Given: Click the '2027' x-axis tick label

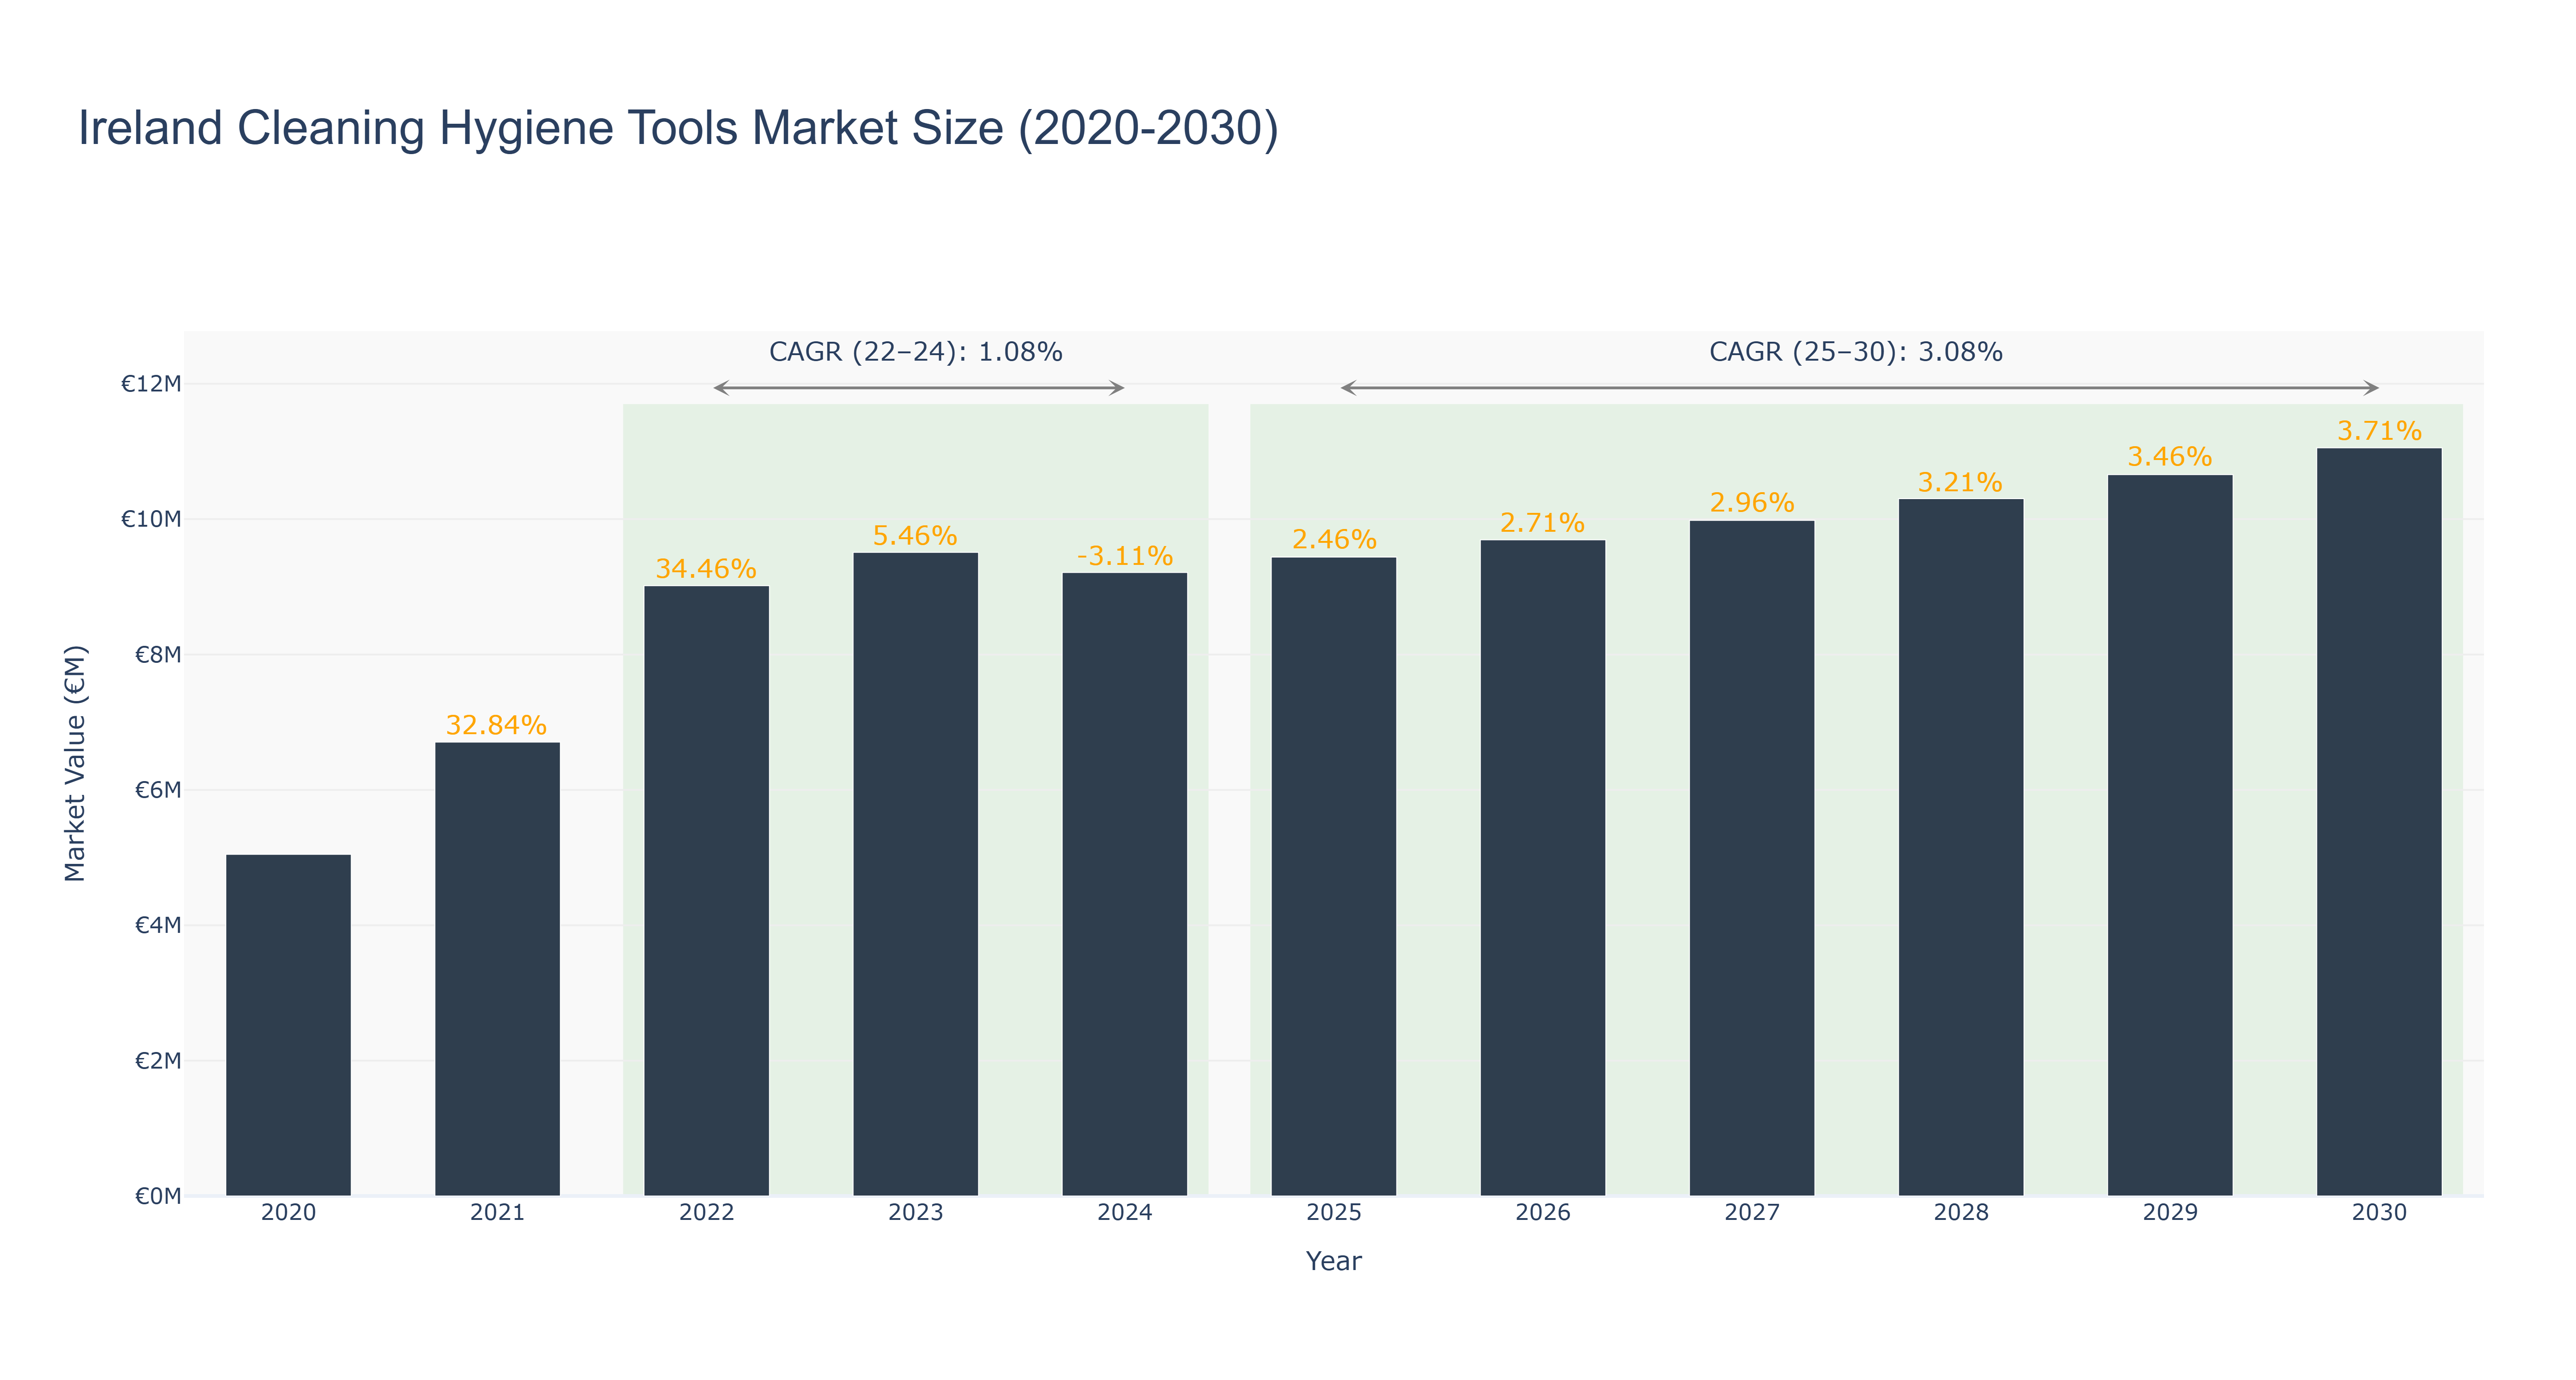Looking at the screenshot, I should pyautogui.click(x=1751, y=1213).
